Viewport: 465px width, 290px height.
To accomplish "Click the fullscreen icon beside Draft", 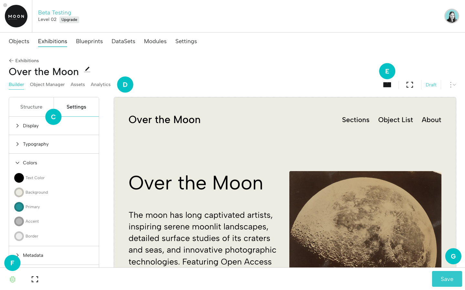I will (x=410, y=85).
